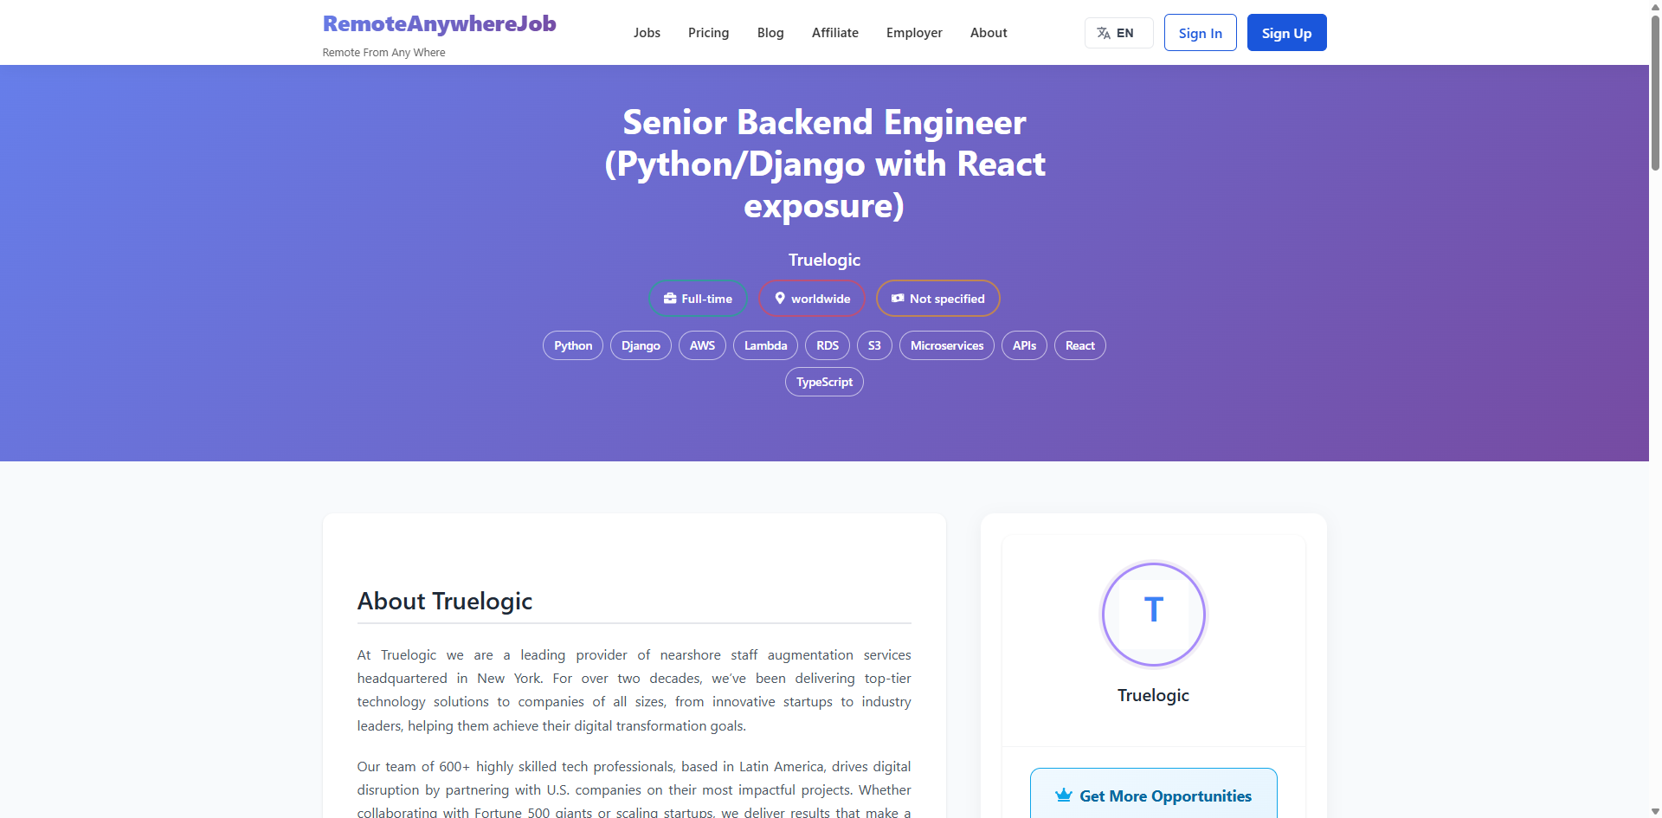This screenshot has width=1662, height=818.
Task: Click the translate icon in language selector
Action: 1104,33
